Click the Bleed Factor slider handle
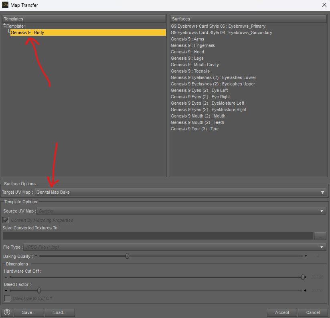 (39, 290)
